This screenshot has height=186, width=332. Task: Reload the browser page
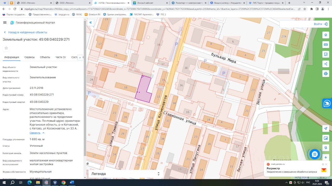coord(15,9)
